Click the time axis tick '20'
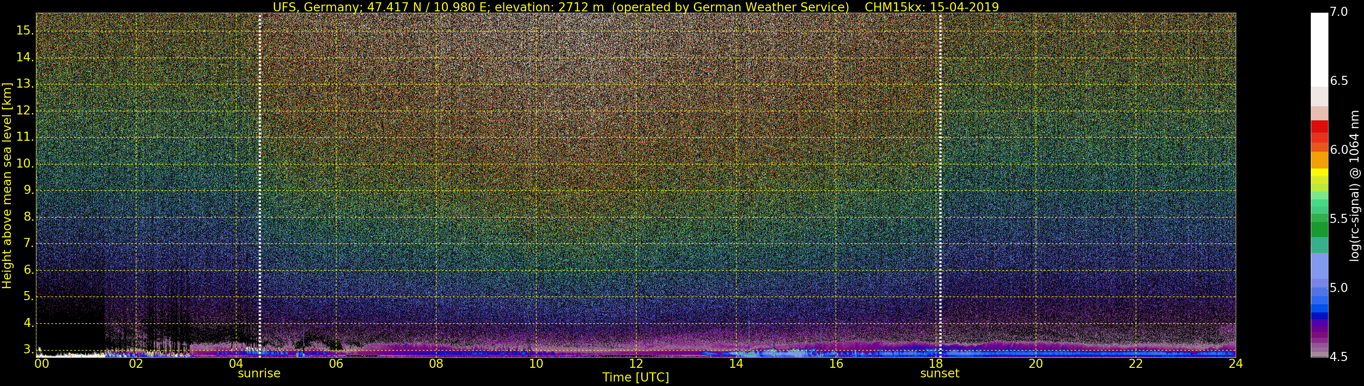The image size is (1364, 386). click(1036, 364)
